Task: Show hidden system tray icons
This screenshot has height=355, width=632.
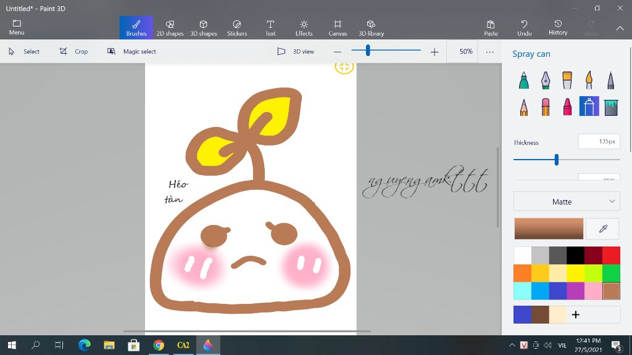Action: pos(512,345)
